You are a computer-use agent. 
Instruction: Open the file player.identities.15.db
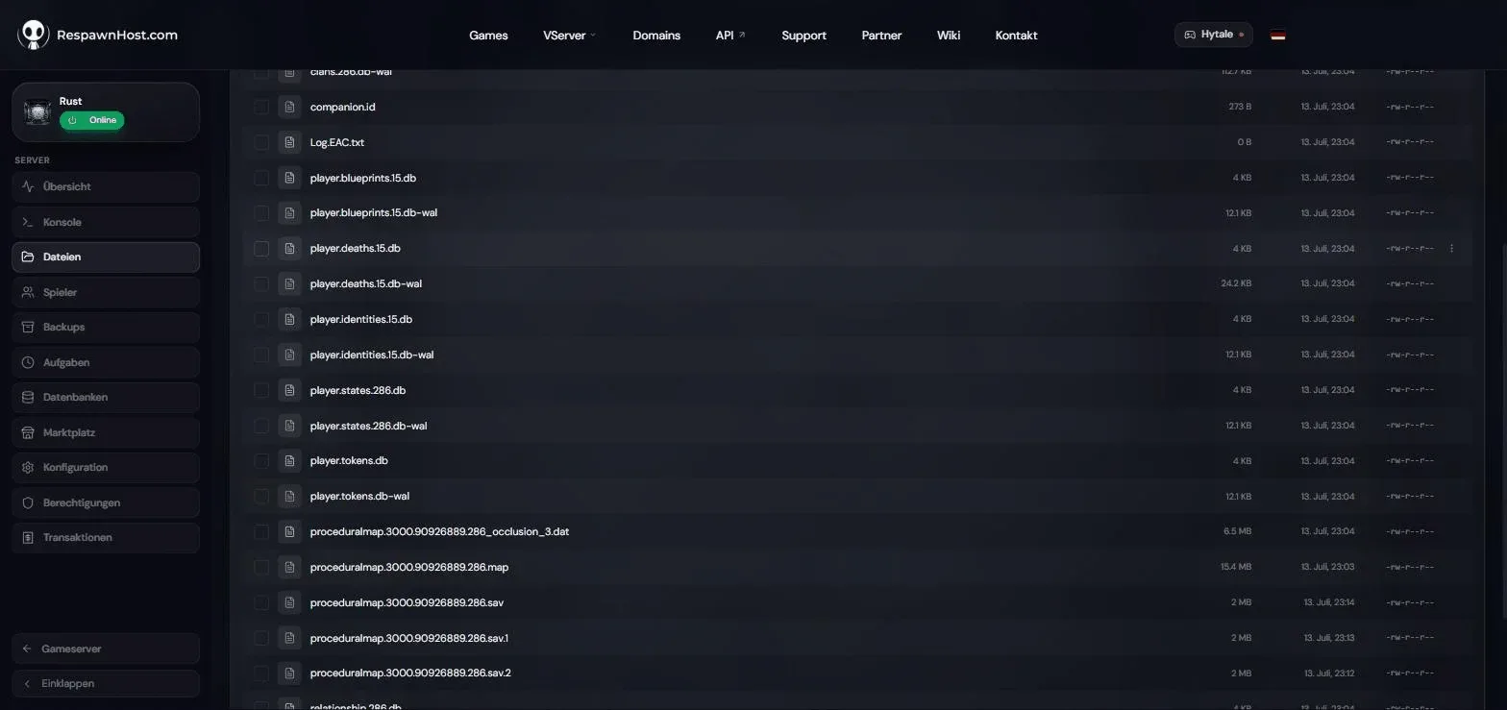361,319
